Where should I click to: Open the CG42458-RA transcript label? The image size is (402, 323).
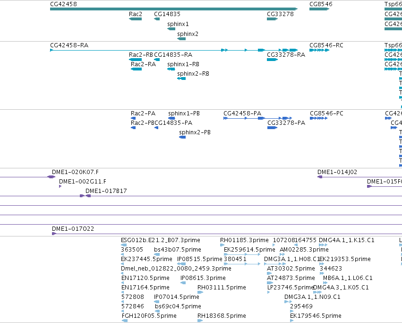69,45
